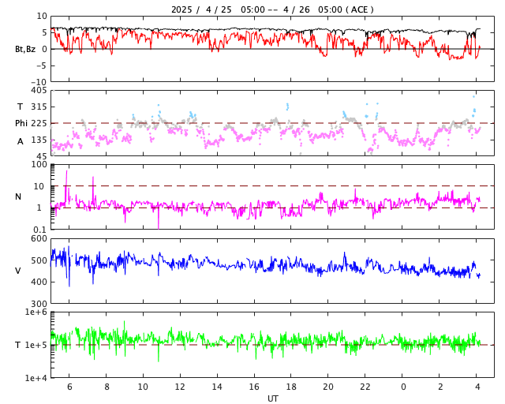Click the "500" tick label on velocity panel
Screen dimensions: 505x404
coord(39,260)
